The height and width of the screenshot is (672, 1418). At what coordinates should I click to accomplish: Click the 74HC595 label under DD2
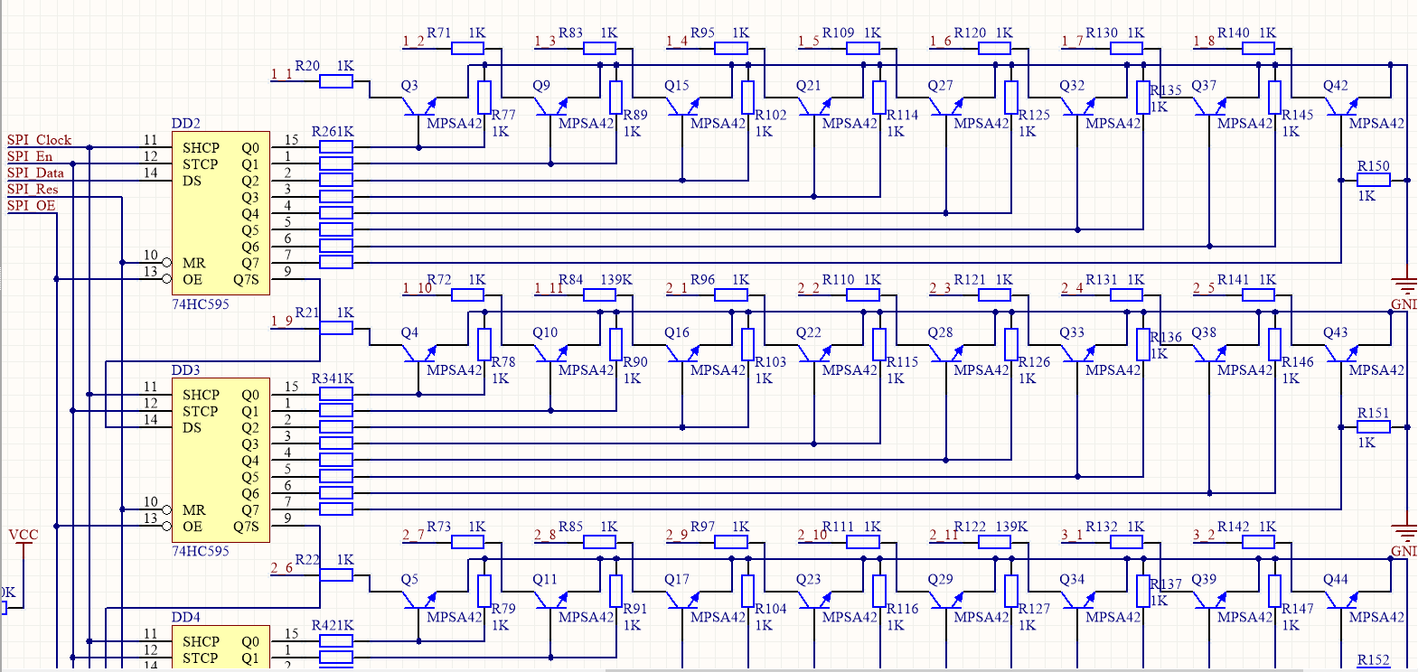pos(201,304)
